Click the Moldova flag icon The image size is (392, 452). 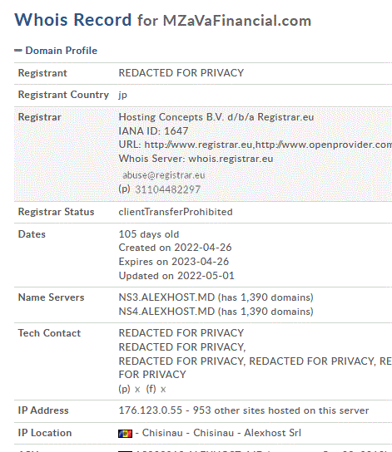click(x=125, y=433)
